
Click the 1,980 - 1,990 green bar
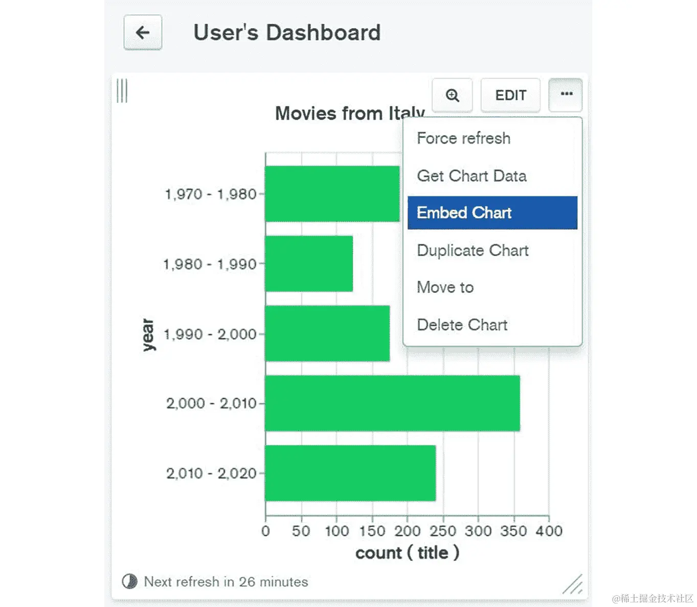point(309,264)
